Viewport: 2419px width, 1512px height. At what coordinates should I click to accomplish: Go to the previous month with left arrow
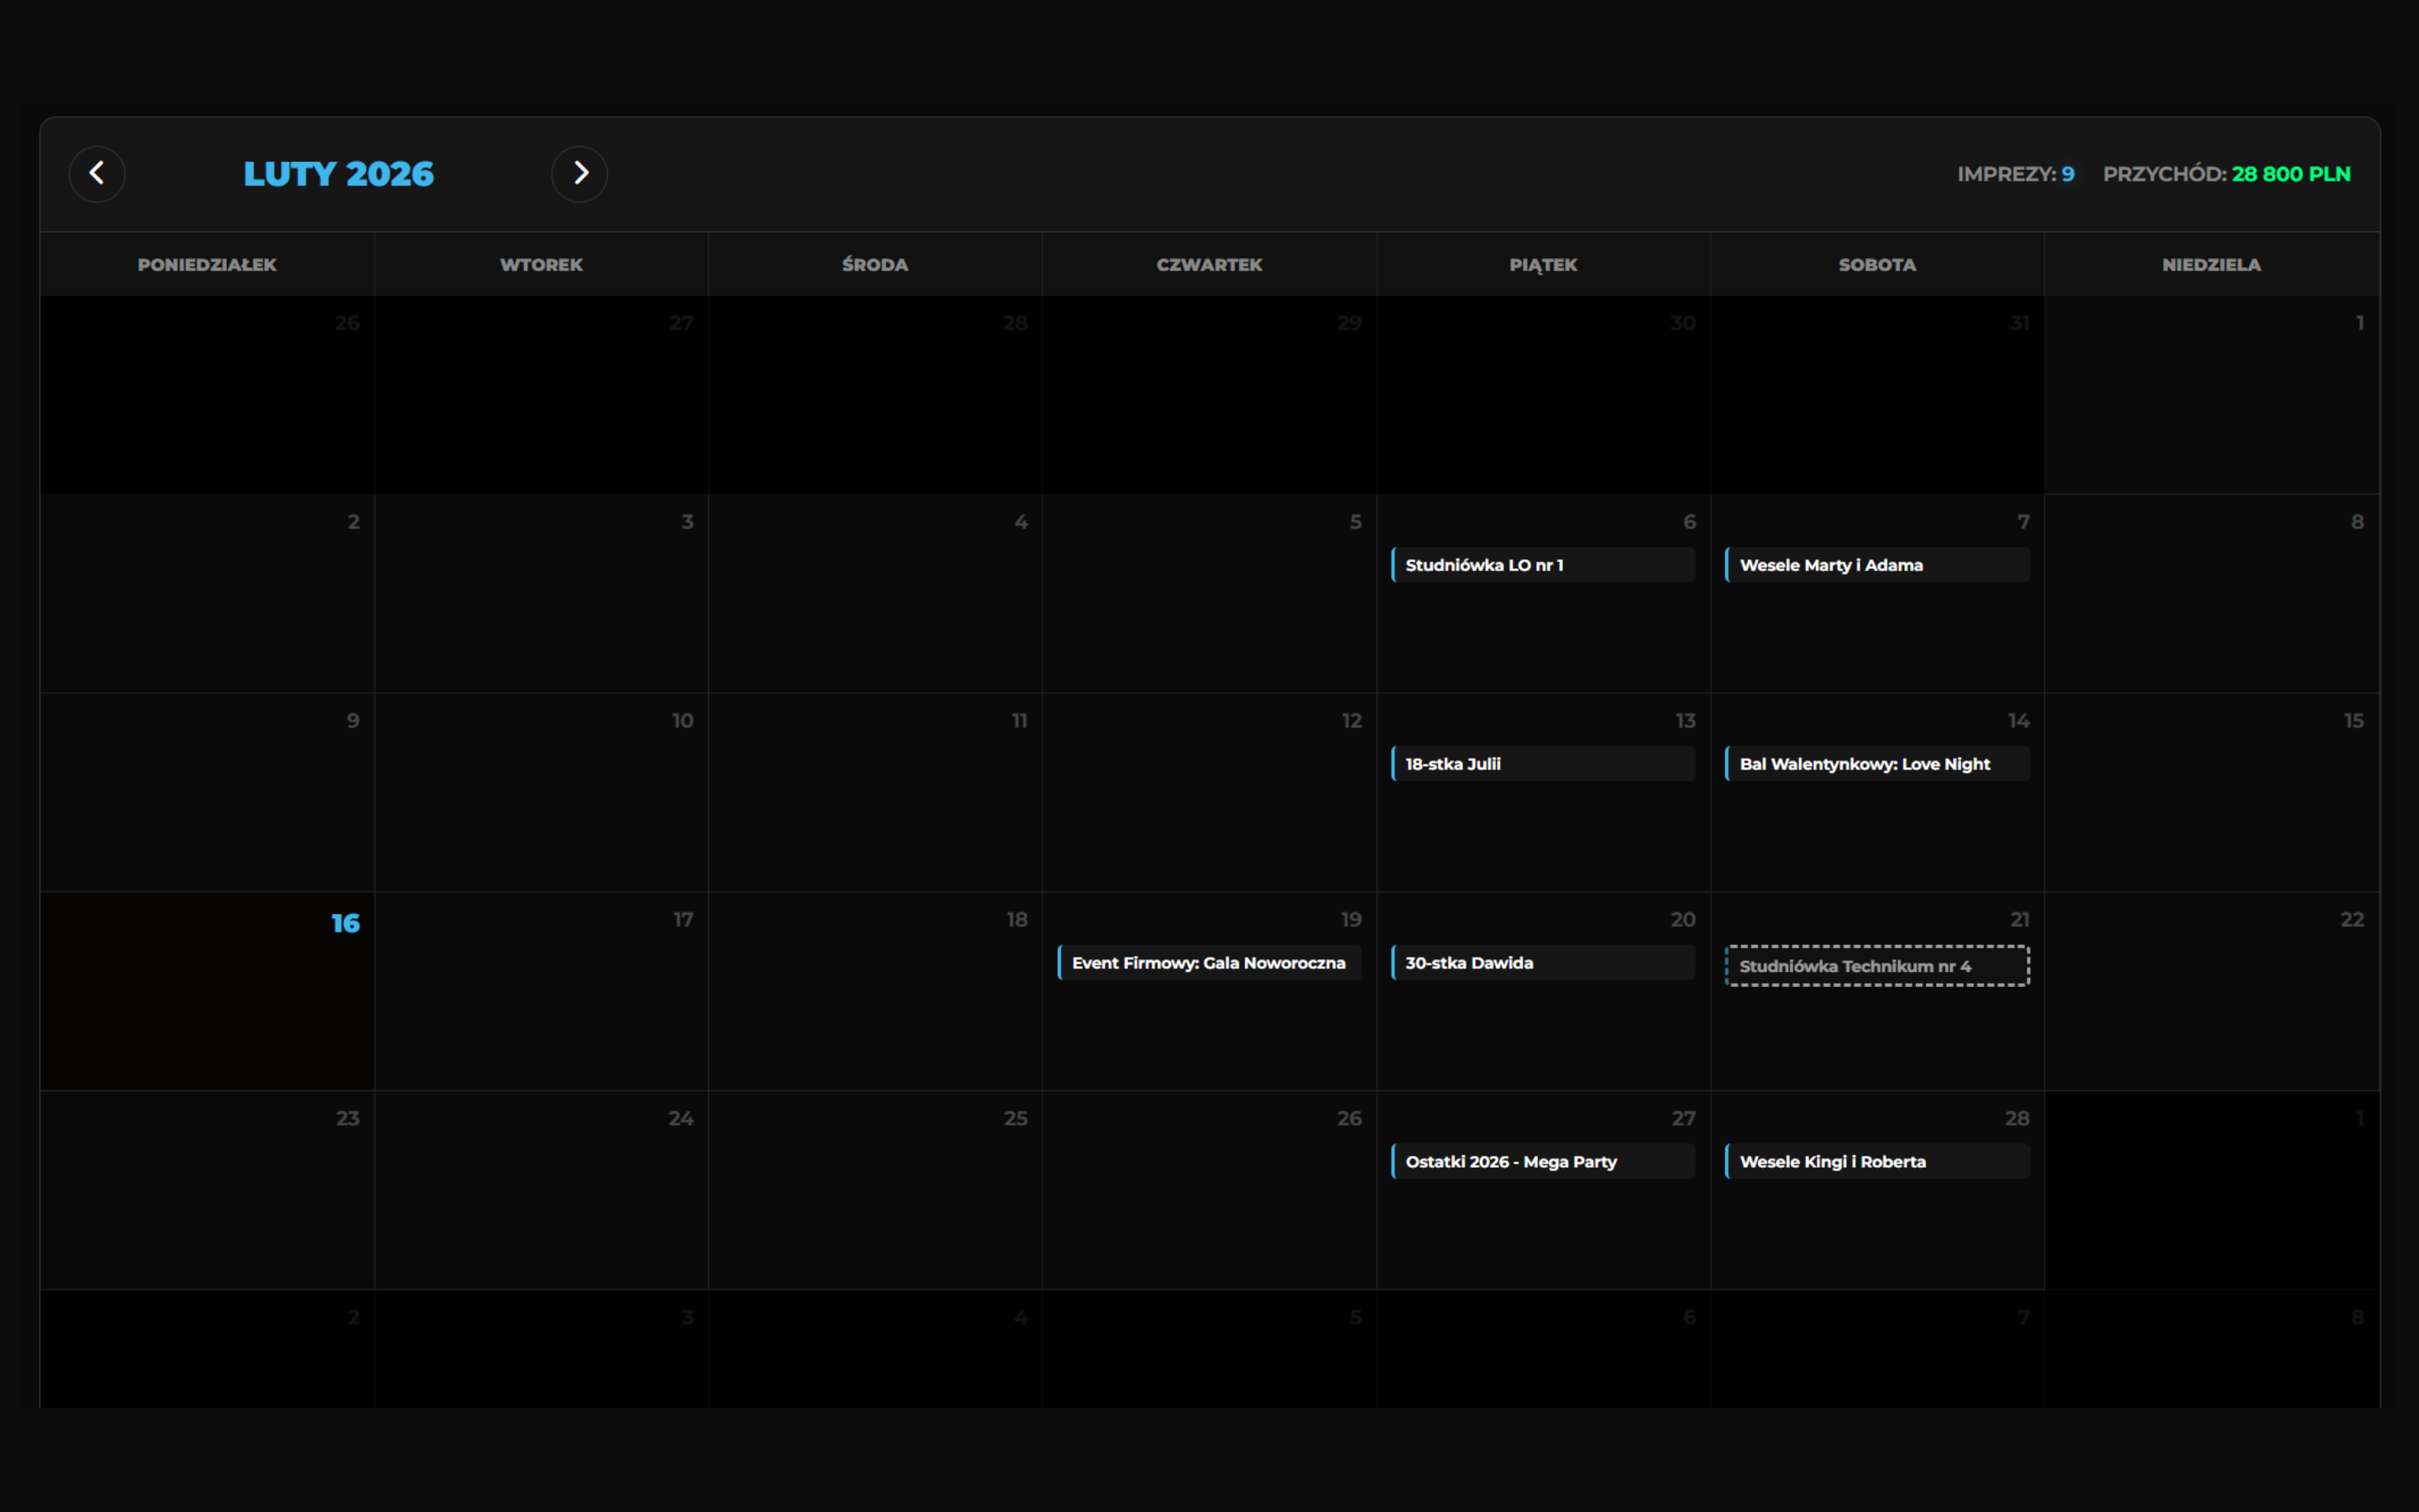pyautogui.click(x=97, y=174)
